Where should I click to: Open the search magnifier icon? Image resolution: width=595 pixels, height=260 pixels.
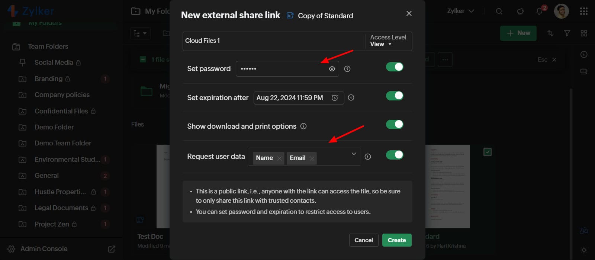499,11
